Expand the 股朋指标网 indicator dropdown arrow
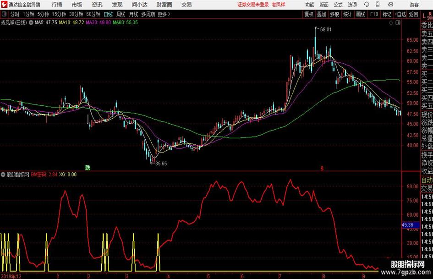The height and width of the screenshot is (279, 433). (x=3, y=175)
